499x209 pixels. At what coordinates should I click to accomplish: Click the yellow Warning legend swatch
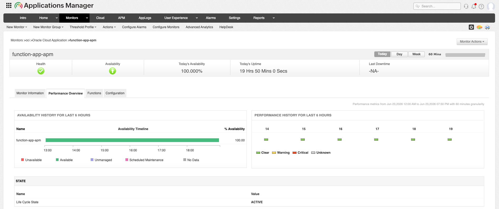click(x=274, y=153)
